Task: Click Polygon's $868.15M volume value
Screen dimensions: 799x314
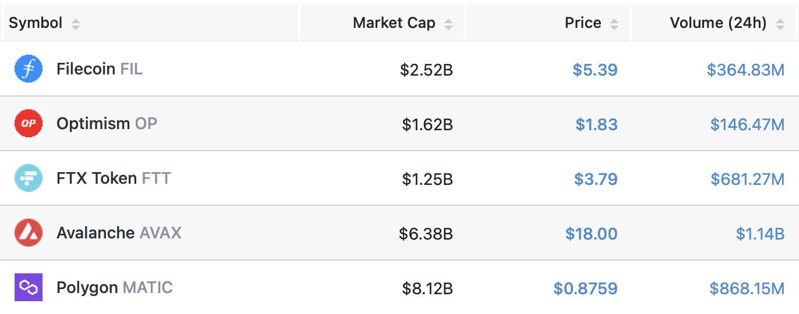Action: (747, 289)
